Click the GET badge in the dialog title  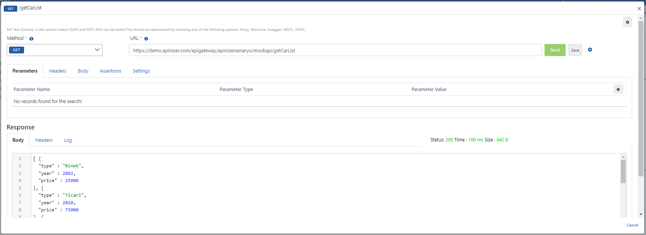11,9
